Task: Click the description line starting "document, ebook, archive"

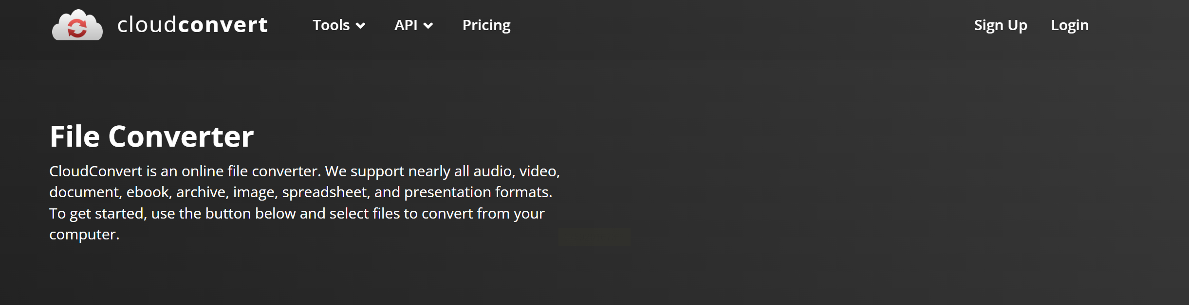Action: [x=300, y=192]
